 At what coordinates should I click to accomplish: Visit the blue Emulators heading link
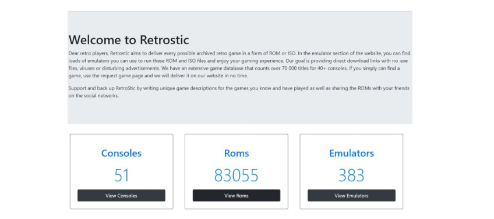(351, 153)
